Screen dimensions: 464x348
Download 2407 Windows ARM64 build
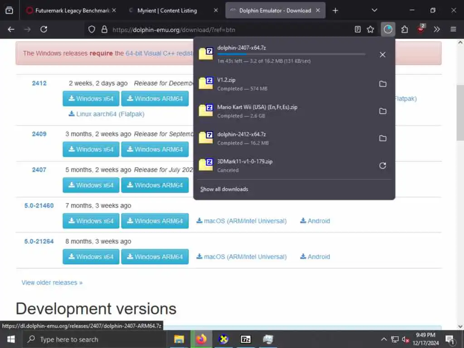pos(155,185)
